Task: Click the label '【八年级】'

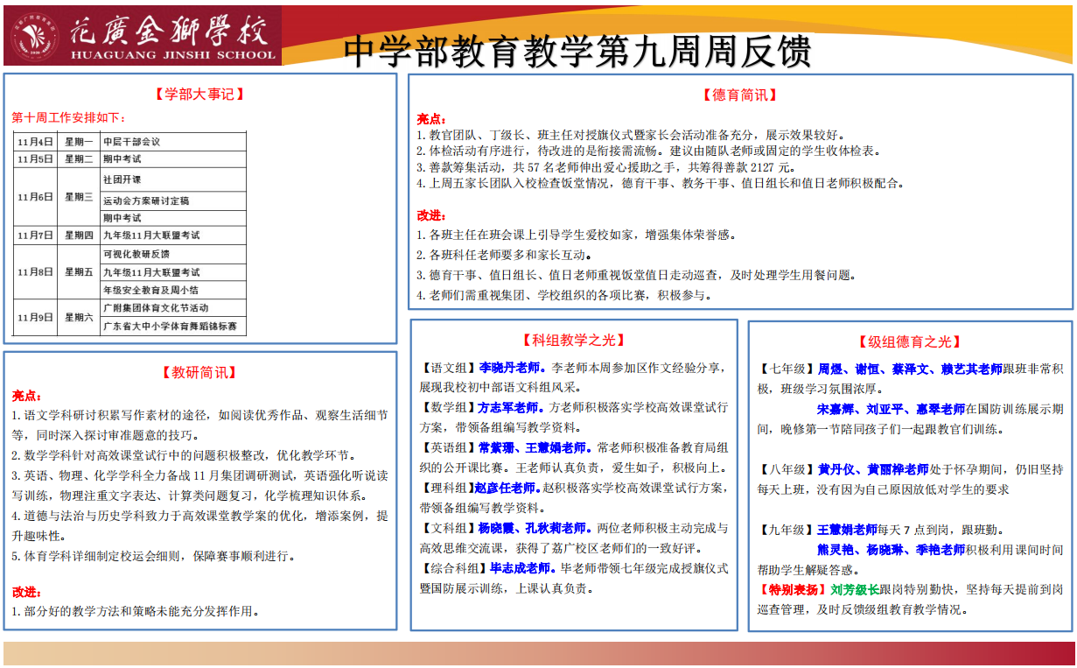Action: tap(787, 470)
